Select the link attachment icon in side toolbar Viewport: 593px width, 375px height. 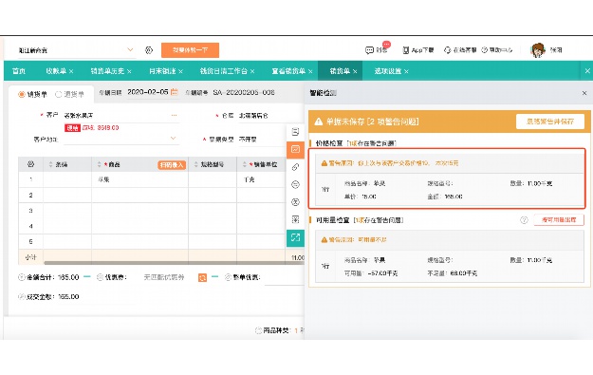pyautogui.click(x=295, y=167)
